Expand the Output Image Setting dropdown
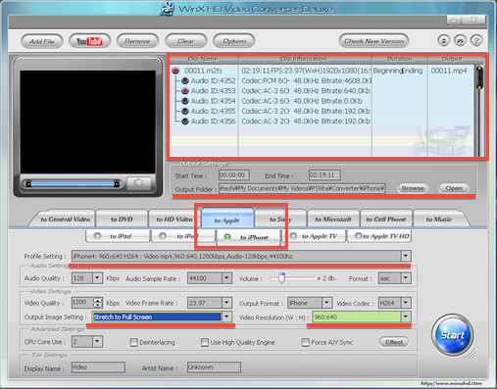This screenshot has height=389, width=497. pos(226,316)
